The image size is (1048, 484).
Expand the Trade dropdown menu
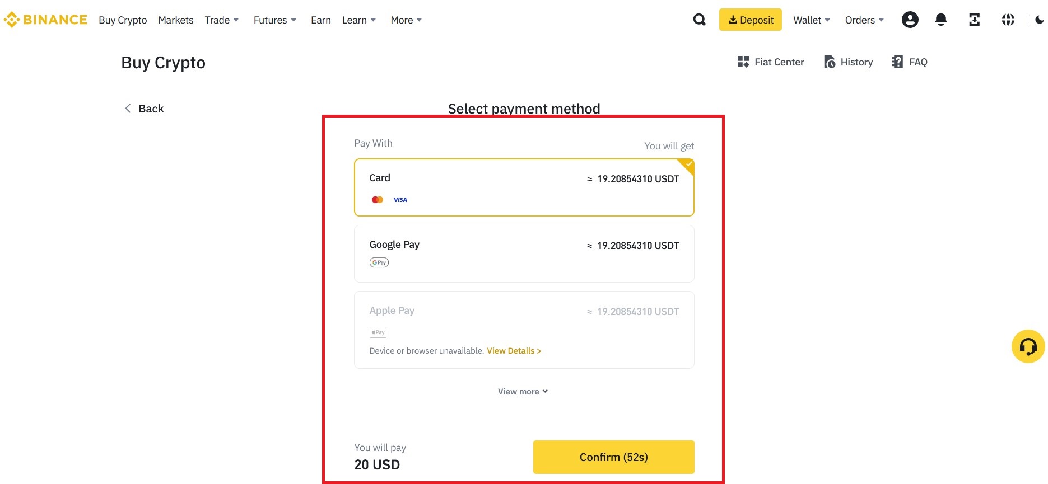point(222,20)
